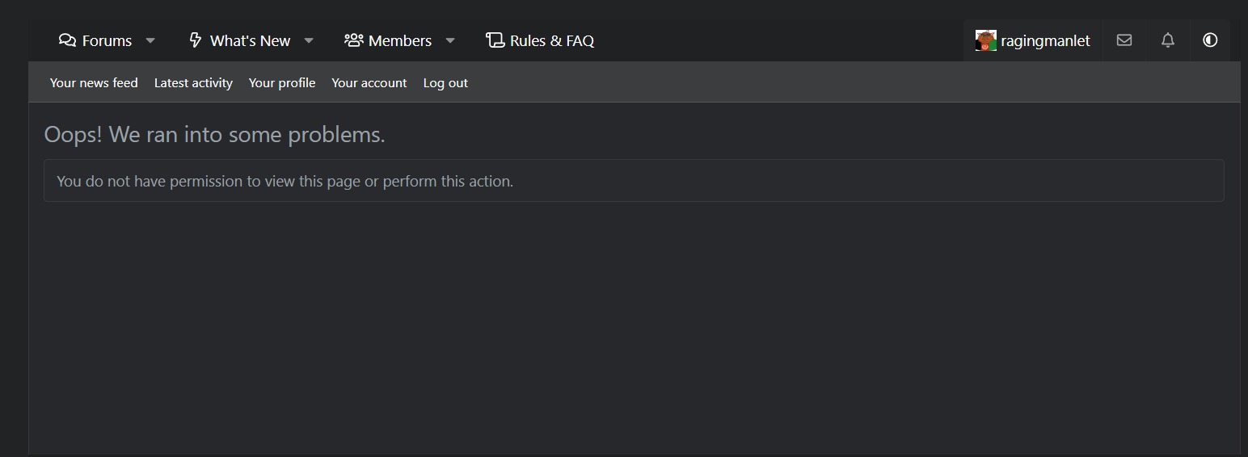Image resolution: width=1248 pixels, height=457 pixels.
Task: Click the Members people group icon
Action: (x=353, y=40)
